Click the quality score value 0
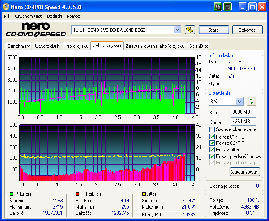This screenshot has width=269, height=221. pos(257,186)
